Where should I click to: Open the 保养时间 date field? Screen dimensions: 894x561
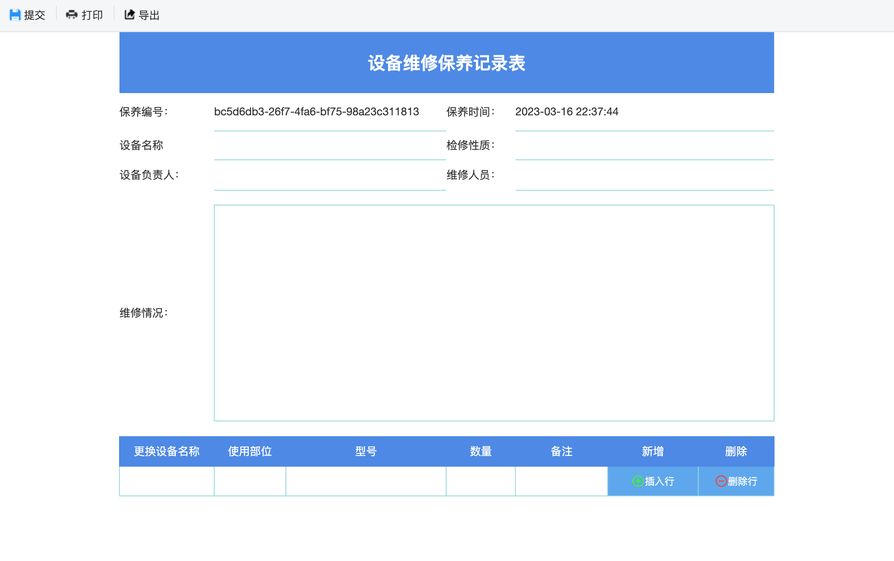click(644, 112)
